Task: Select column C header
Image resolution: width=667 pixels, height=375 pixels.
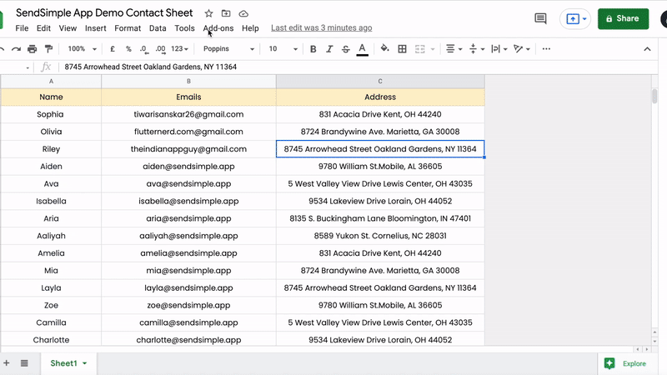Action: [x=380, y=81]
